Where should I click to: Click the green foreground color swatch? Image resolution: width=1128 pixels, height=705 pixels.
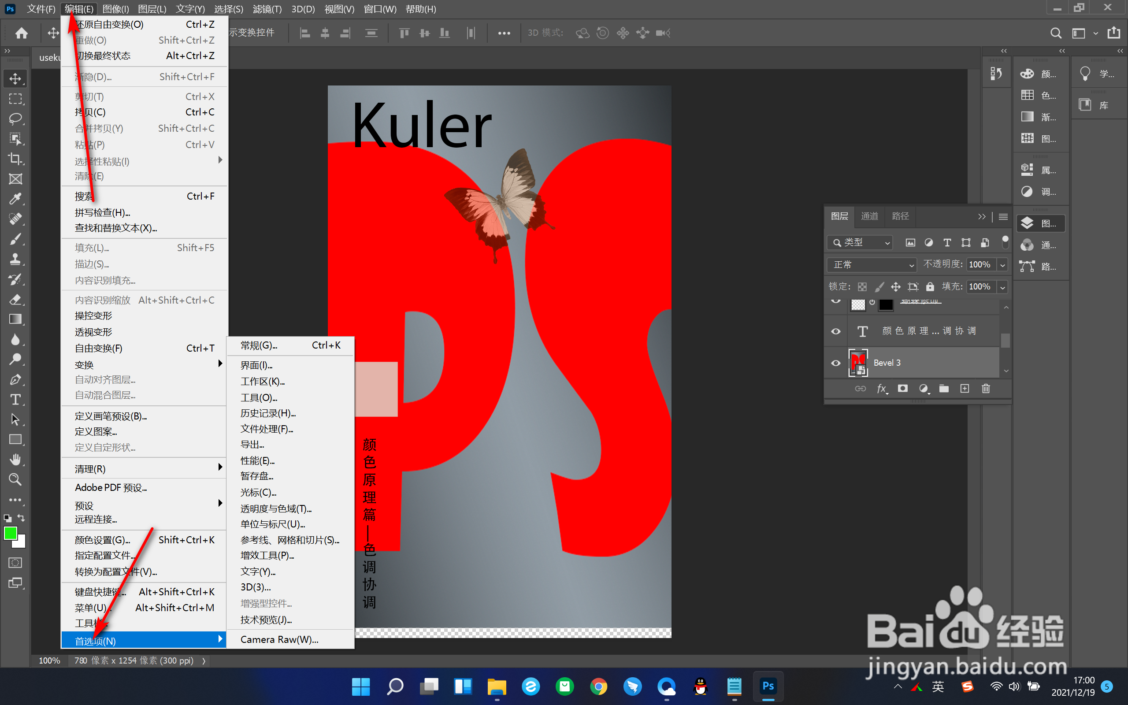10,533
